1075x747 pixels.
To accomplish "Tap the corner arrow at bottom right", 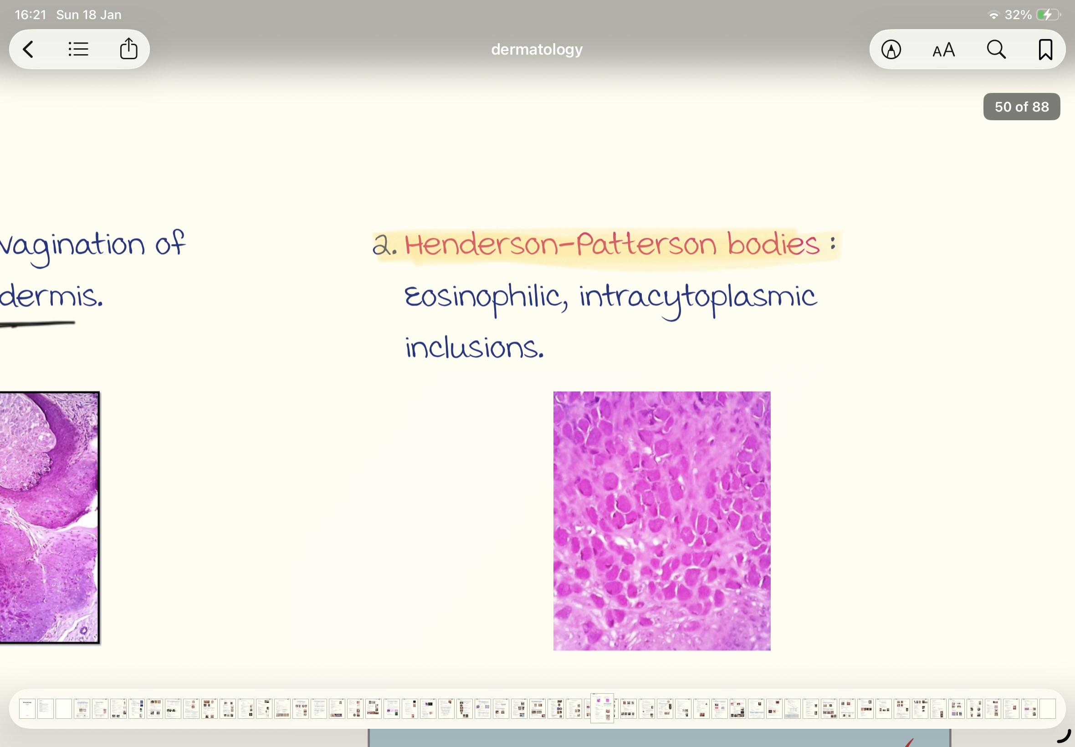I will point(1063,735).
